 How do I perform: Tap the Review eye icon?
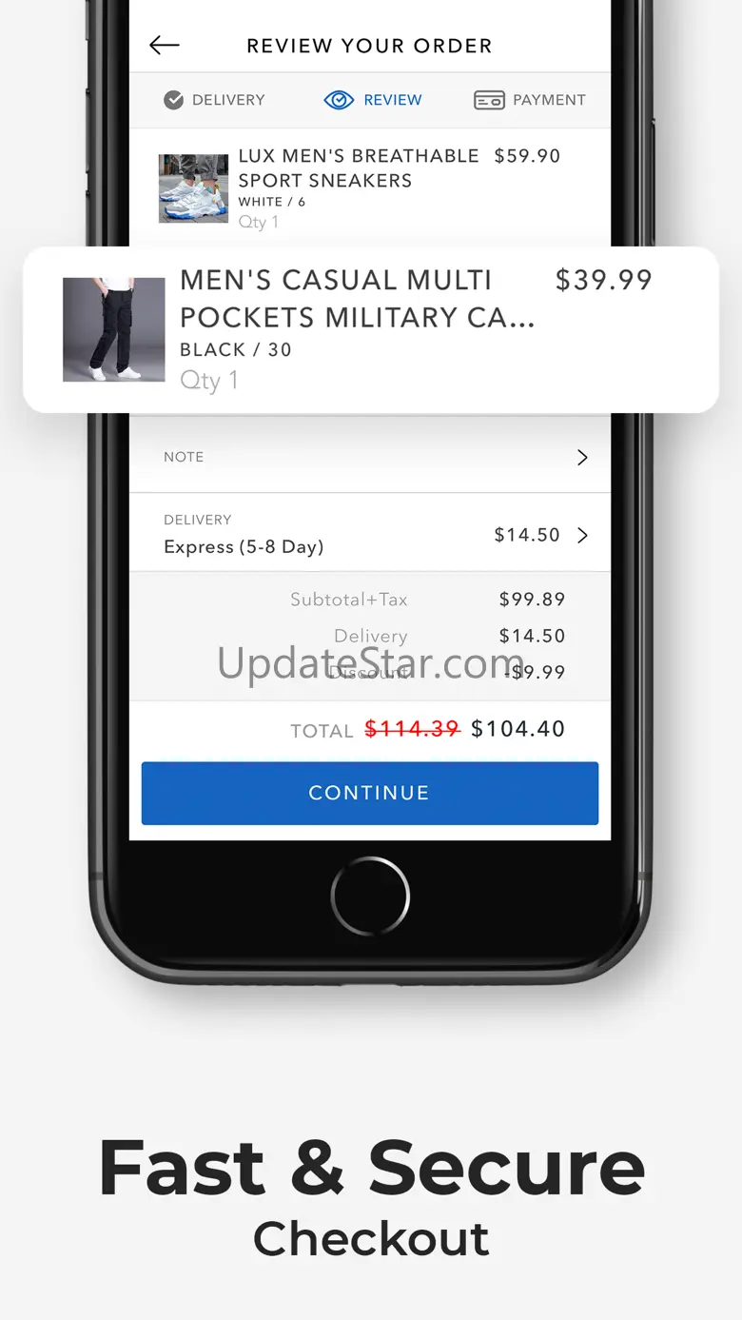point(339,100)
